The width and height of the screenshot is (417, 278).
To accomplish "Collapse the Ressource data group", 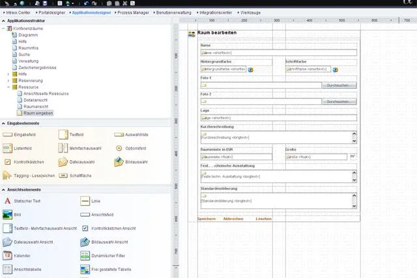I will click(8, 87).
